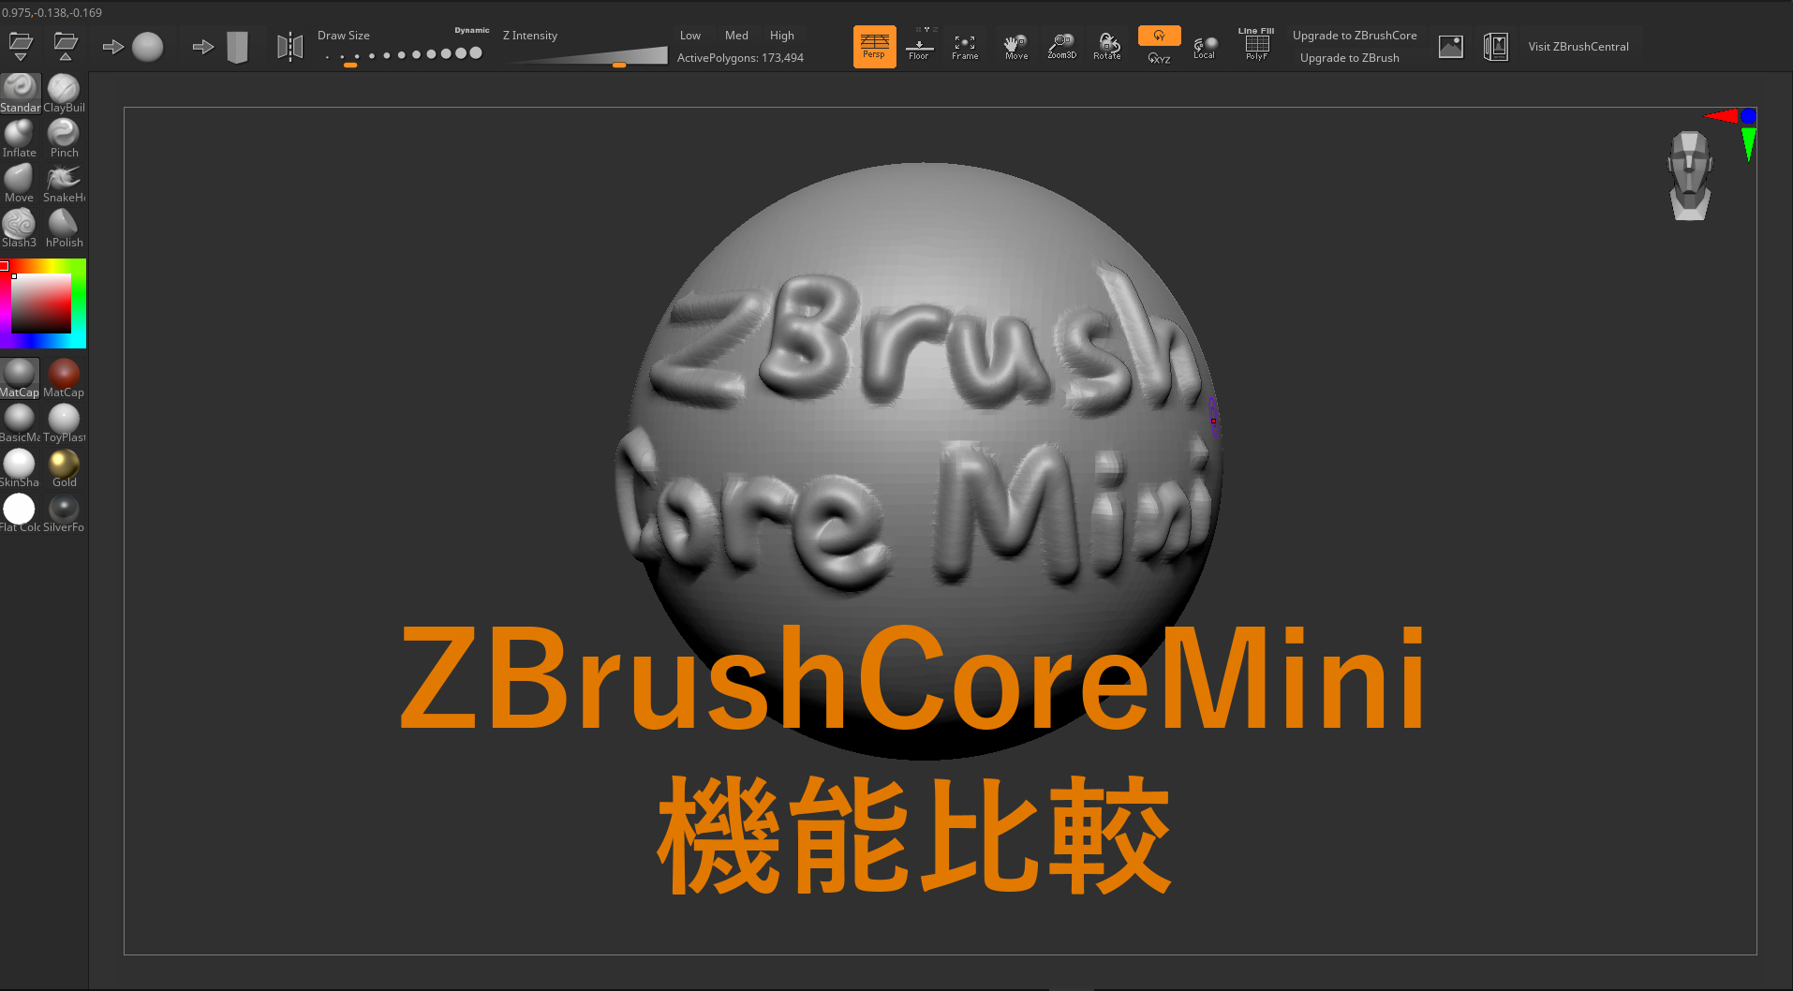Click the Rotate navigation button
The width and height of the screenshot is (1793, 991).
pos(1107,46)
